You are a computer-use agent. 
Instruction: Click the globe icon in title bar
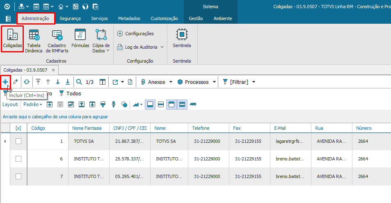(x=85, y=7)
